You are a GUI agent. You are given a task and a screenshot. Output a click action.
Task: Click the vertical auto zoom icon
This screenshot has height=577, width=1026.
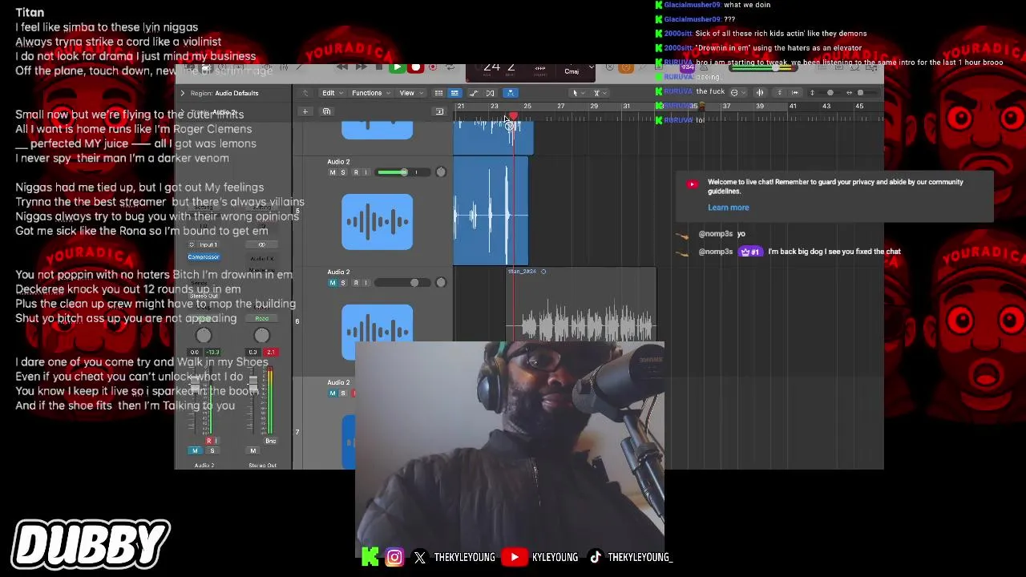coord(779,93)
